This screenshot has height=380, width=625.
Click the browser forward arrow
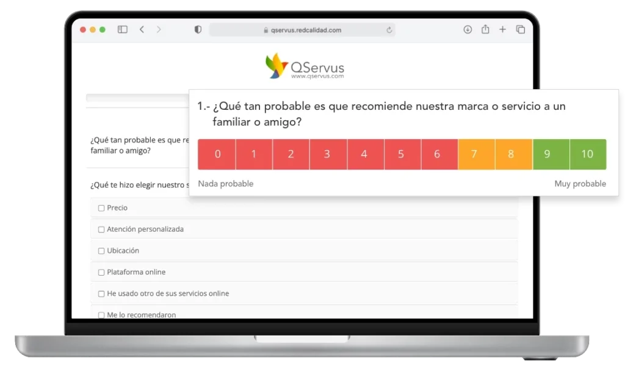pos(159,29)
